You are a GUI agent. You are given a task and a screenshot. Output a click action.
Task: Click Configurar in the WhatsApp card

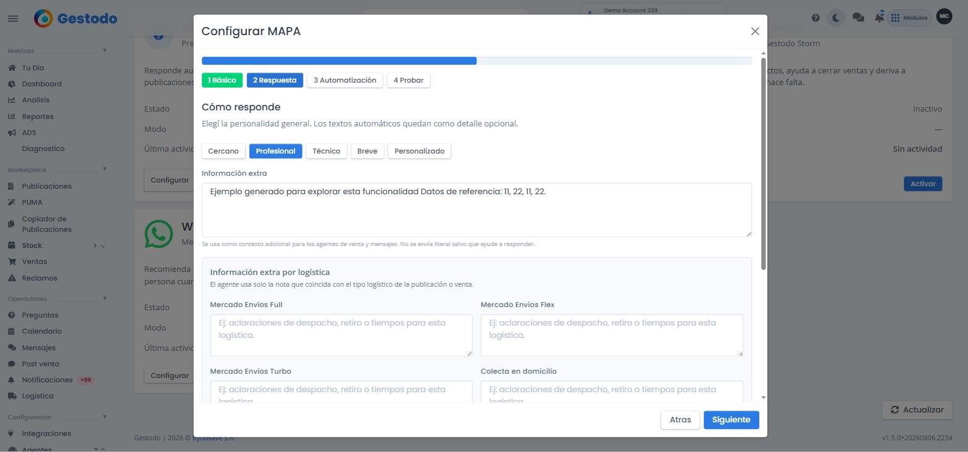pyautogui.click(x=170, y=376)
